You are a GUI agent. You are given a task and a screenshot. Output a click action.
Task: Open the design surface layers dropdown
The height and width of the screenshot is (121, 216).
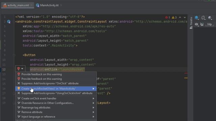click(x=197, y=18)
